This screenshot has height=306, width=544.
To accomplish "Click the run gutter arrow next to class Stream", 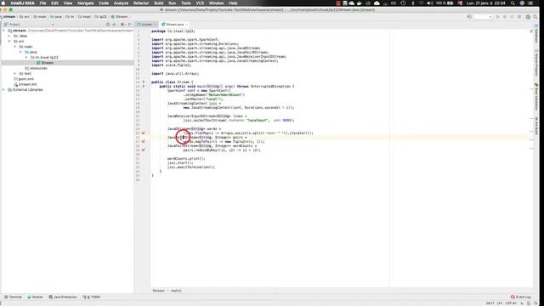I will 144,82.
